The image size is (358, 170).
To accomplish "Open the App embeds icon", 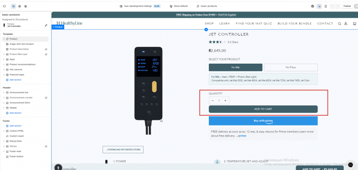I will coord(26,6).
